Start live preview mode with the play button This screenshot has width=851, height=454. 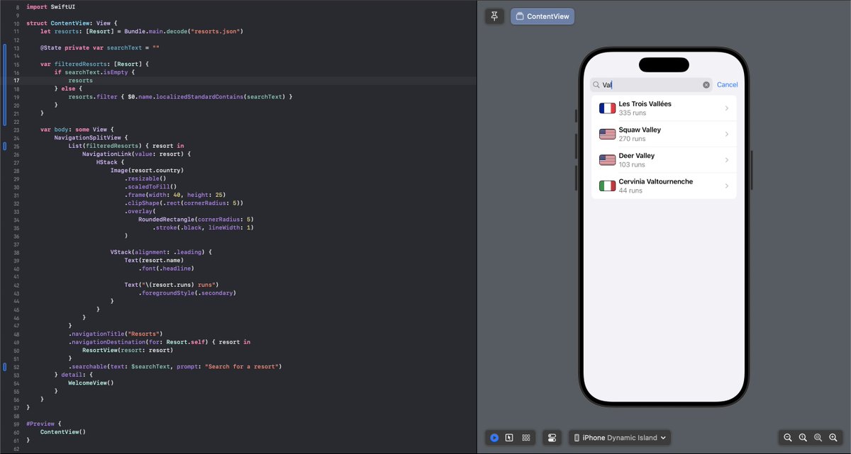pyautogui.click(x=494, y=438)
